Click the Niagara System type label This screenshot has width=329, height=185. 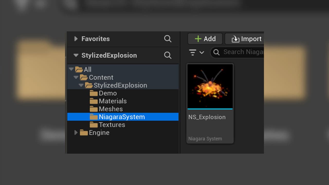(205, 139)
